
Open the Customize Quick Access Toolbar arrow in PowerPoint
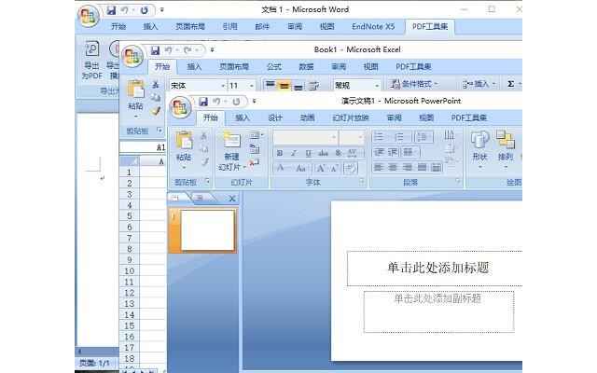[254, 102]
